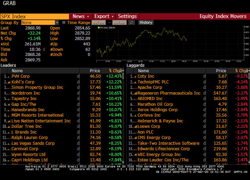Screen dimensions: 250x180
Task: Click the Time Range start time field
Action: click(x=98, y=23)
